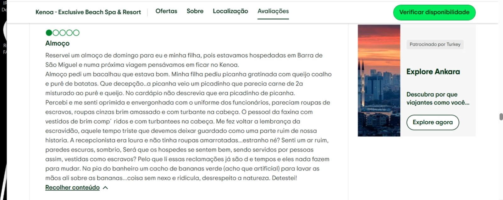Click the Explore Ankara heading
The width and height of the screenshot is (503, 200).
tap(433, 72)
